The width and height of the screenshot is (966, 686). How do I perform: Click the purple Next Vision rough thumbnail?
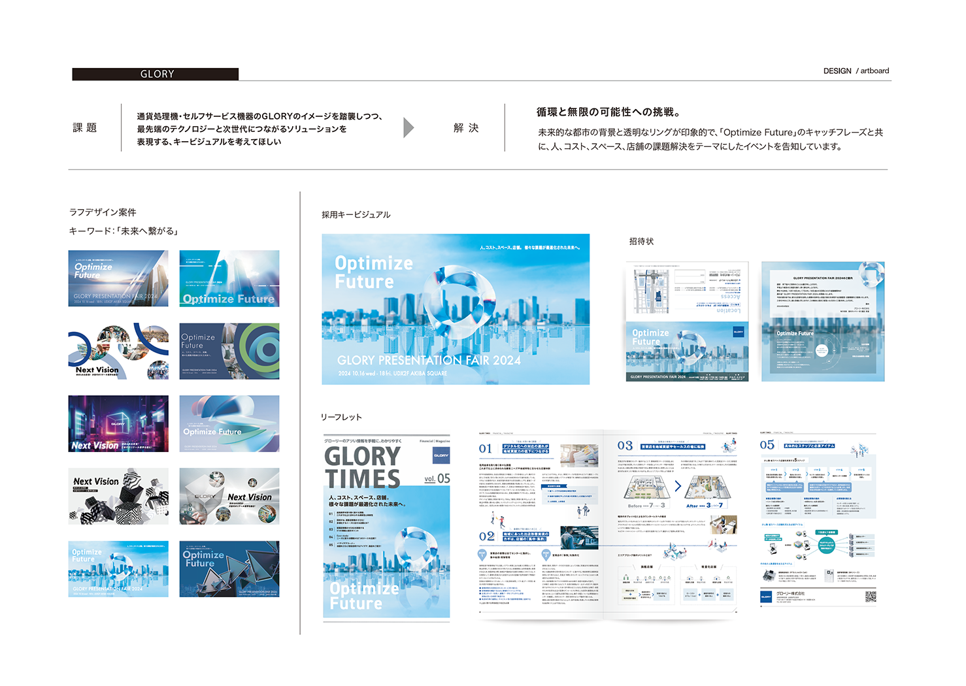pyautogui.click(x=118, y=424)
